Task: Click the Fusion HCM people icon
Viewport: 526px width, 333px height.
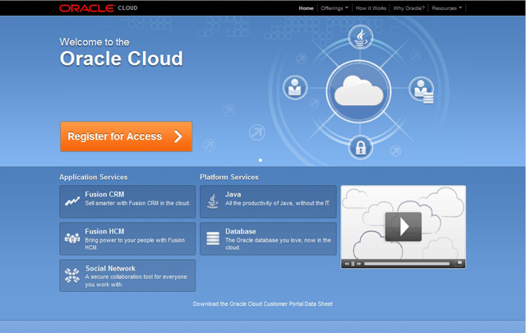Action: click(72, 238)
